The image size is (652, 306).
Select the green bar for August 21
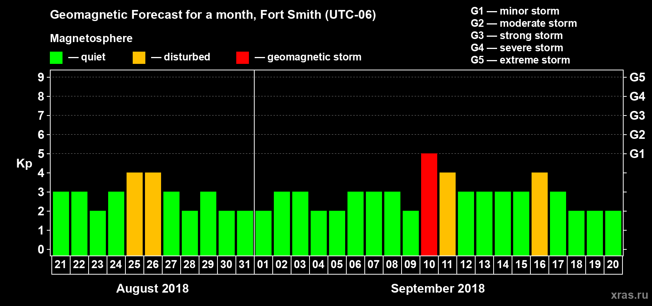click(x=61, y=223)
